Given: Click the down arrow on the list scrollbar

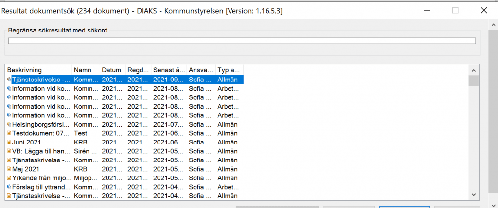Looking at the screenshot, I should coord(474,195).
